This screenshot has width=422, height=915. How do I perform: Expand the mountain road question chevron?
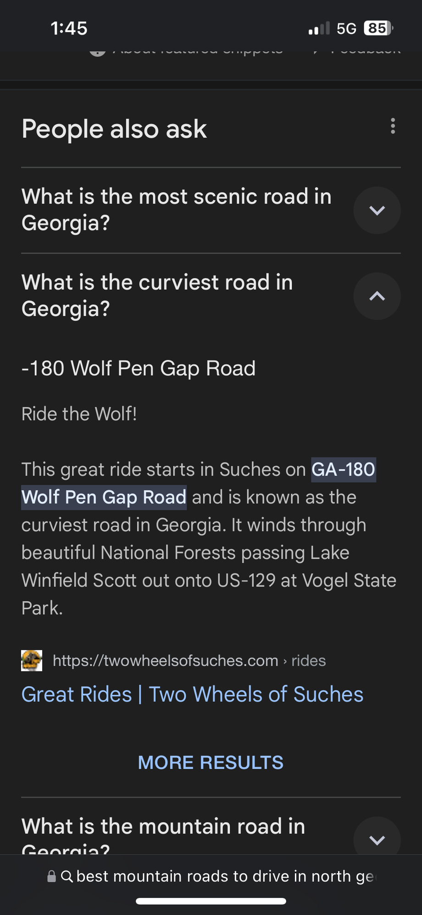377,840
